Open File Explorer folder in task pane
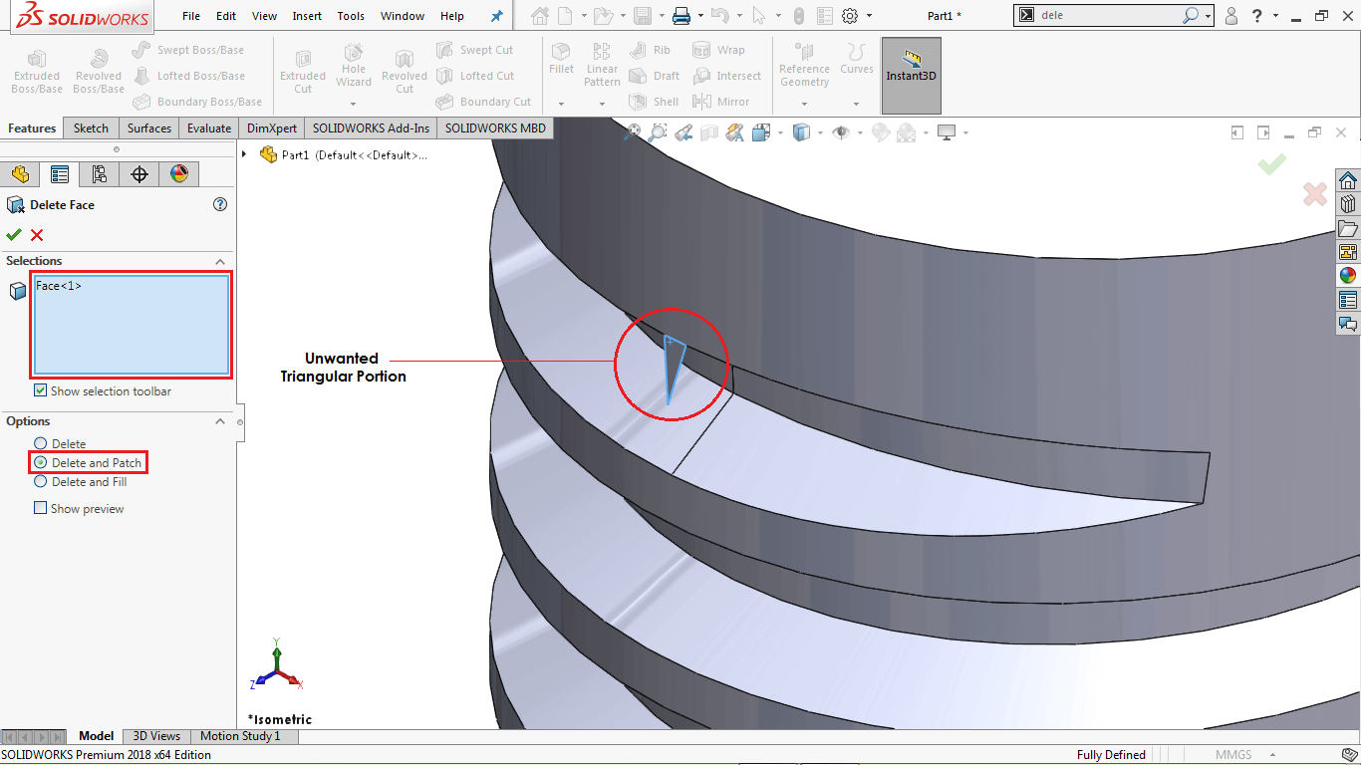This screenshot has width=1361, height=765. (x=1348, y=228)
